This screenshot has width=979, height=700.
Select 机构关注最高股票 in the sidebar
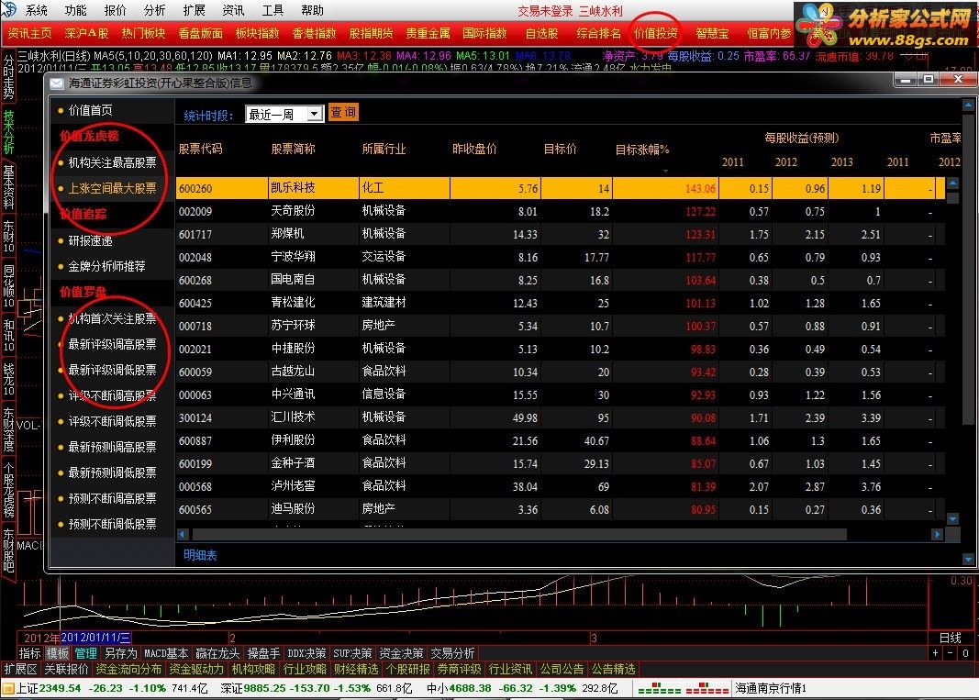112,162
